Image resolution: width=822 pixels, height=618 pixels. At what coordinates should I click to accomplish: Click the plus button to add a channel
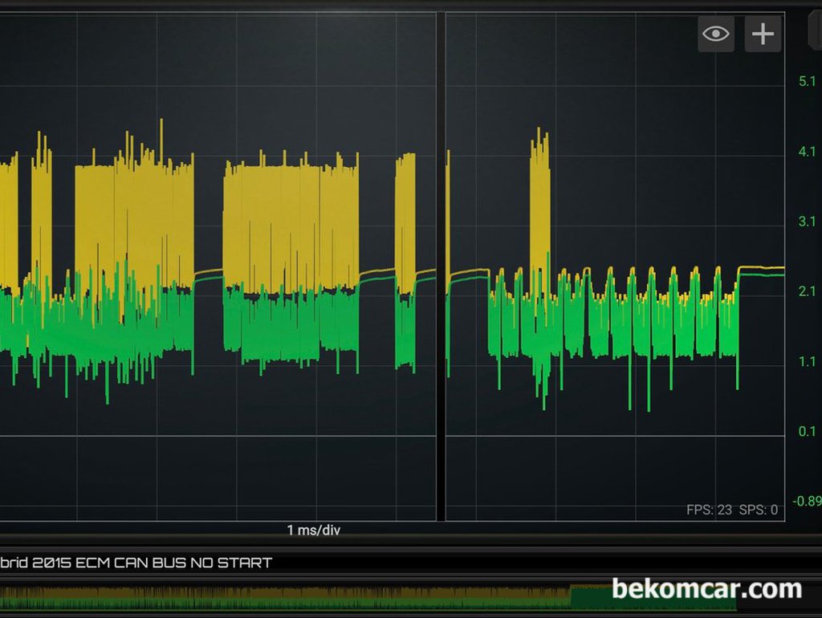pyautogui.click(x=763, y=34)
